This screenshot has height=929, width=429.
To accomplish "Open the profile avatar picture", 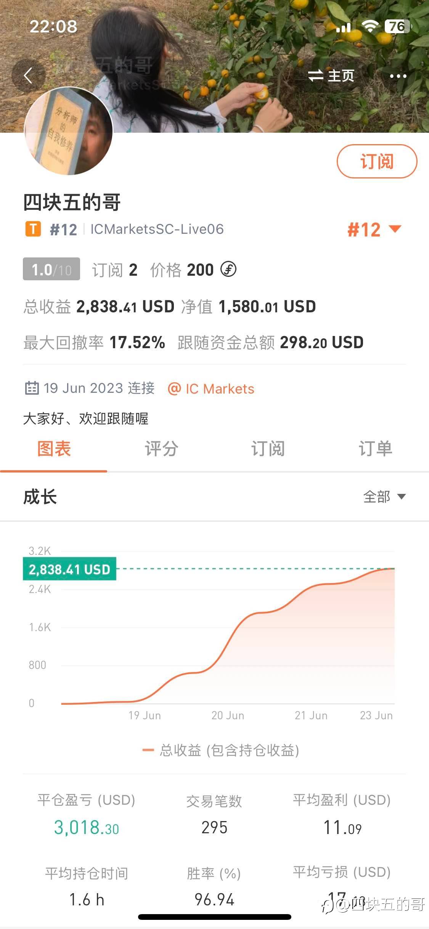I will pos(69,131).
